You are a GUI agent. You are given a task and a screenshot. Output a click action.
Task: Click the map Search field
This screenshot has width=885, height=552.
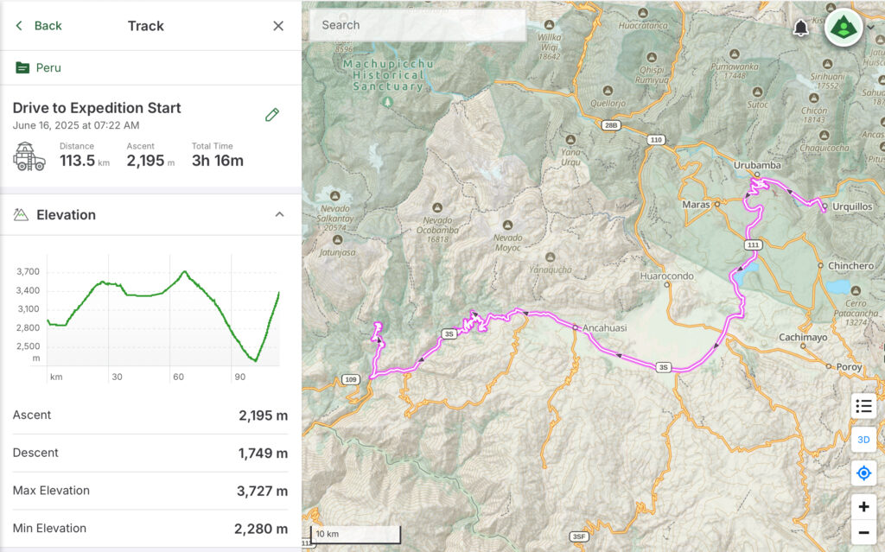(x=417, y=25)
